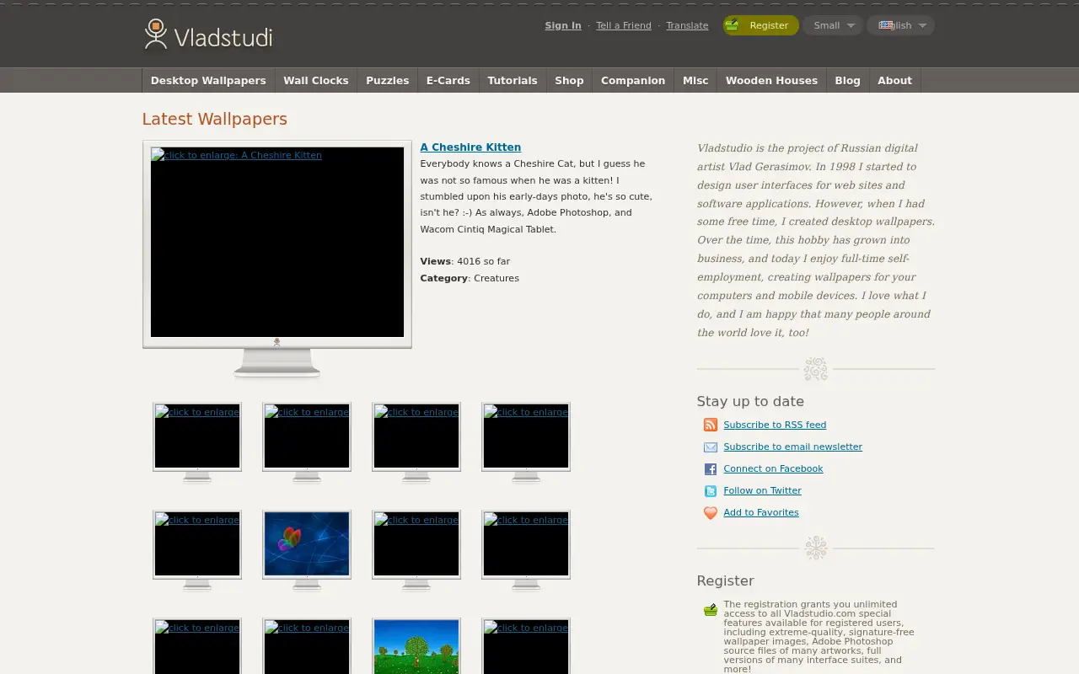Select Misc in the navigation bar
This screenshot has height=674, width=1079.
coord(695,81)
